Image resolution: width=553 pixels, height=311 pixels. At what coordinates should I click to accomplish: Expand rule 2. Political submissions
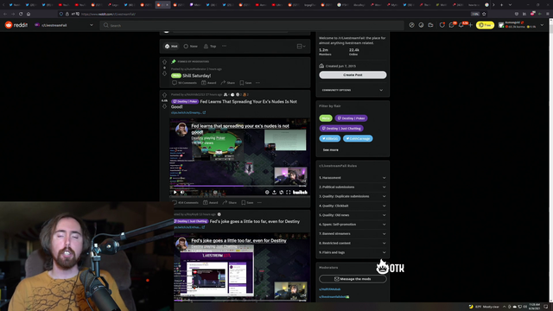coord(353,187)
